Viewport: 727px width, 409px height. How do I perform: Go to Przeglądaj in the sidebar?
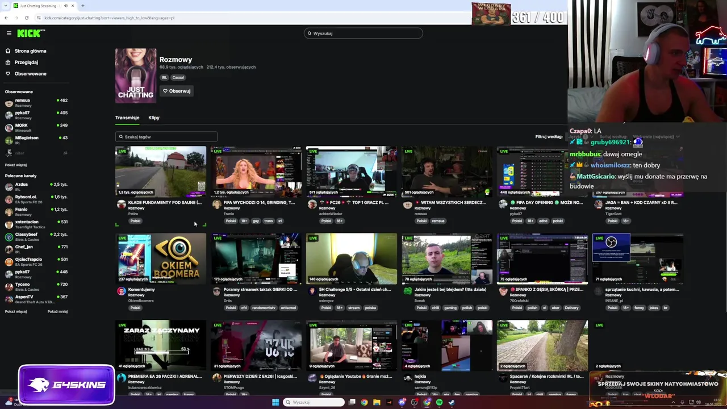pos(26,62)
